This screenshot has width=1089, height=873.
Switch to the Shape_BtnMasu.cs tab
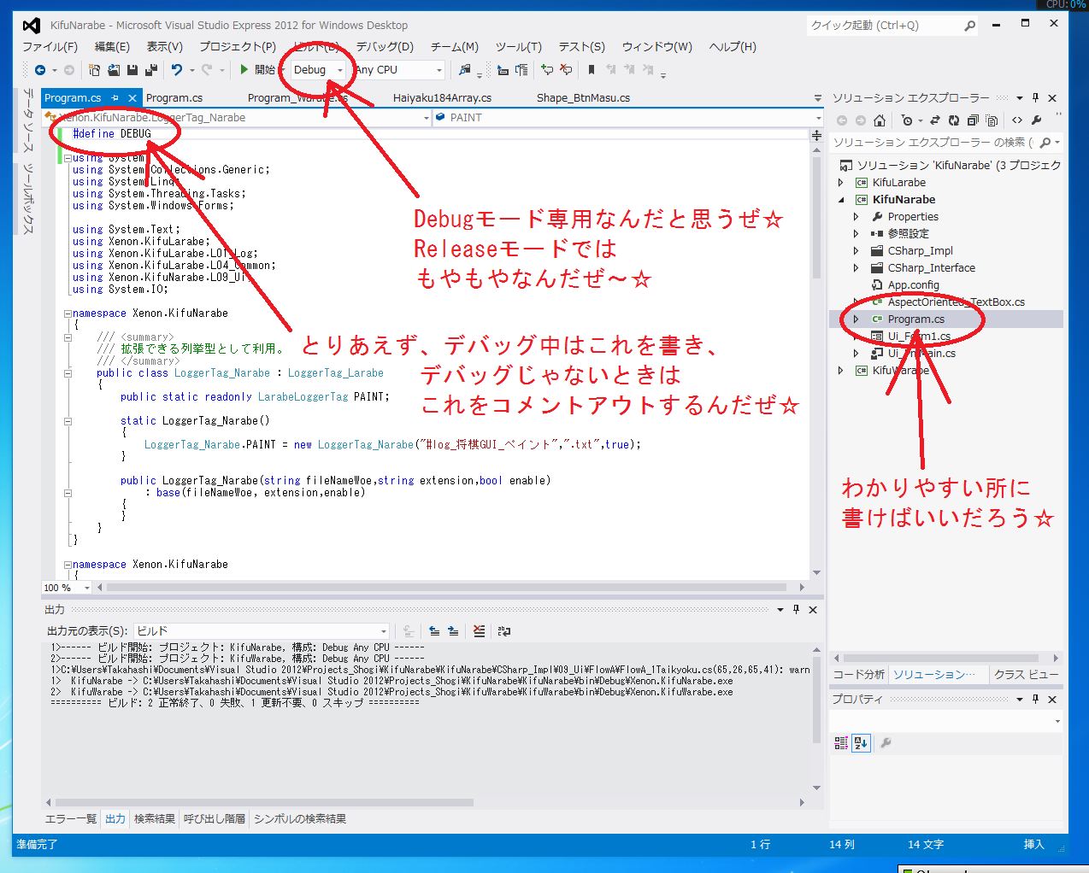[x=583, y=98]
